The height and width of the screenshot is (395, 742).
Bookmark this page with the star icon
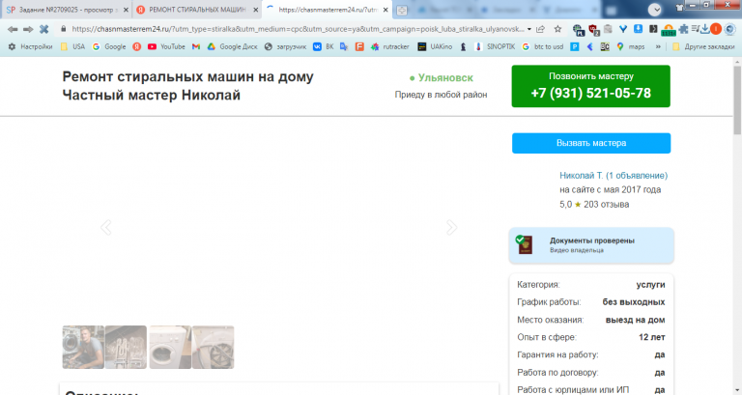[x=557, y=29]
